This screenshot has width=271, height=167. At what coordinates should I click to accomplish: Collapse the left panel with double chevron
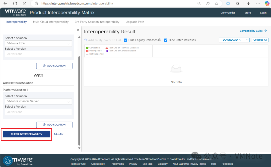click(78, 30)
